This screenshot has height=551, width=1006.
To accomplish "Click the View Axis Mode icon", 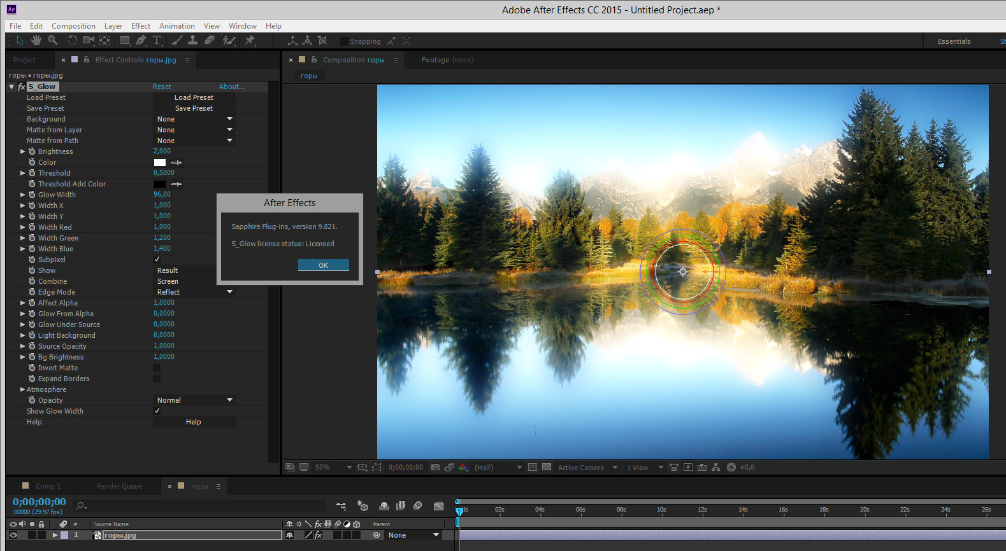I will pyautogui.click(x=322, y=41).
